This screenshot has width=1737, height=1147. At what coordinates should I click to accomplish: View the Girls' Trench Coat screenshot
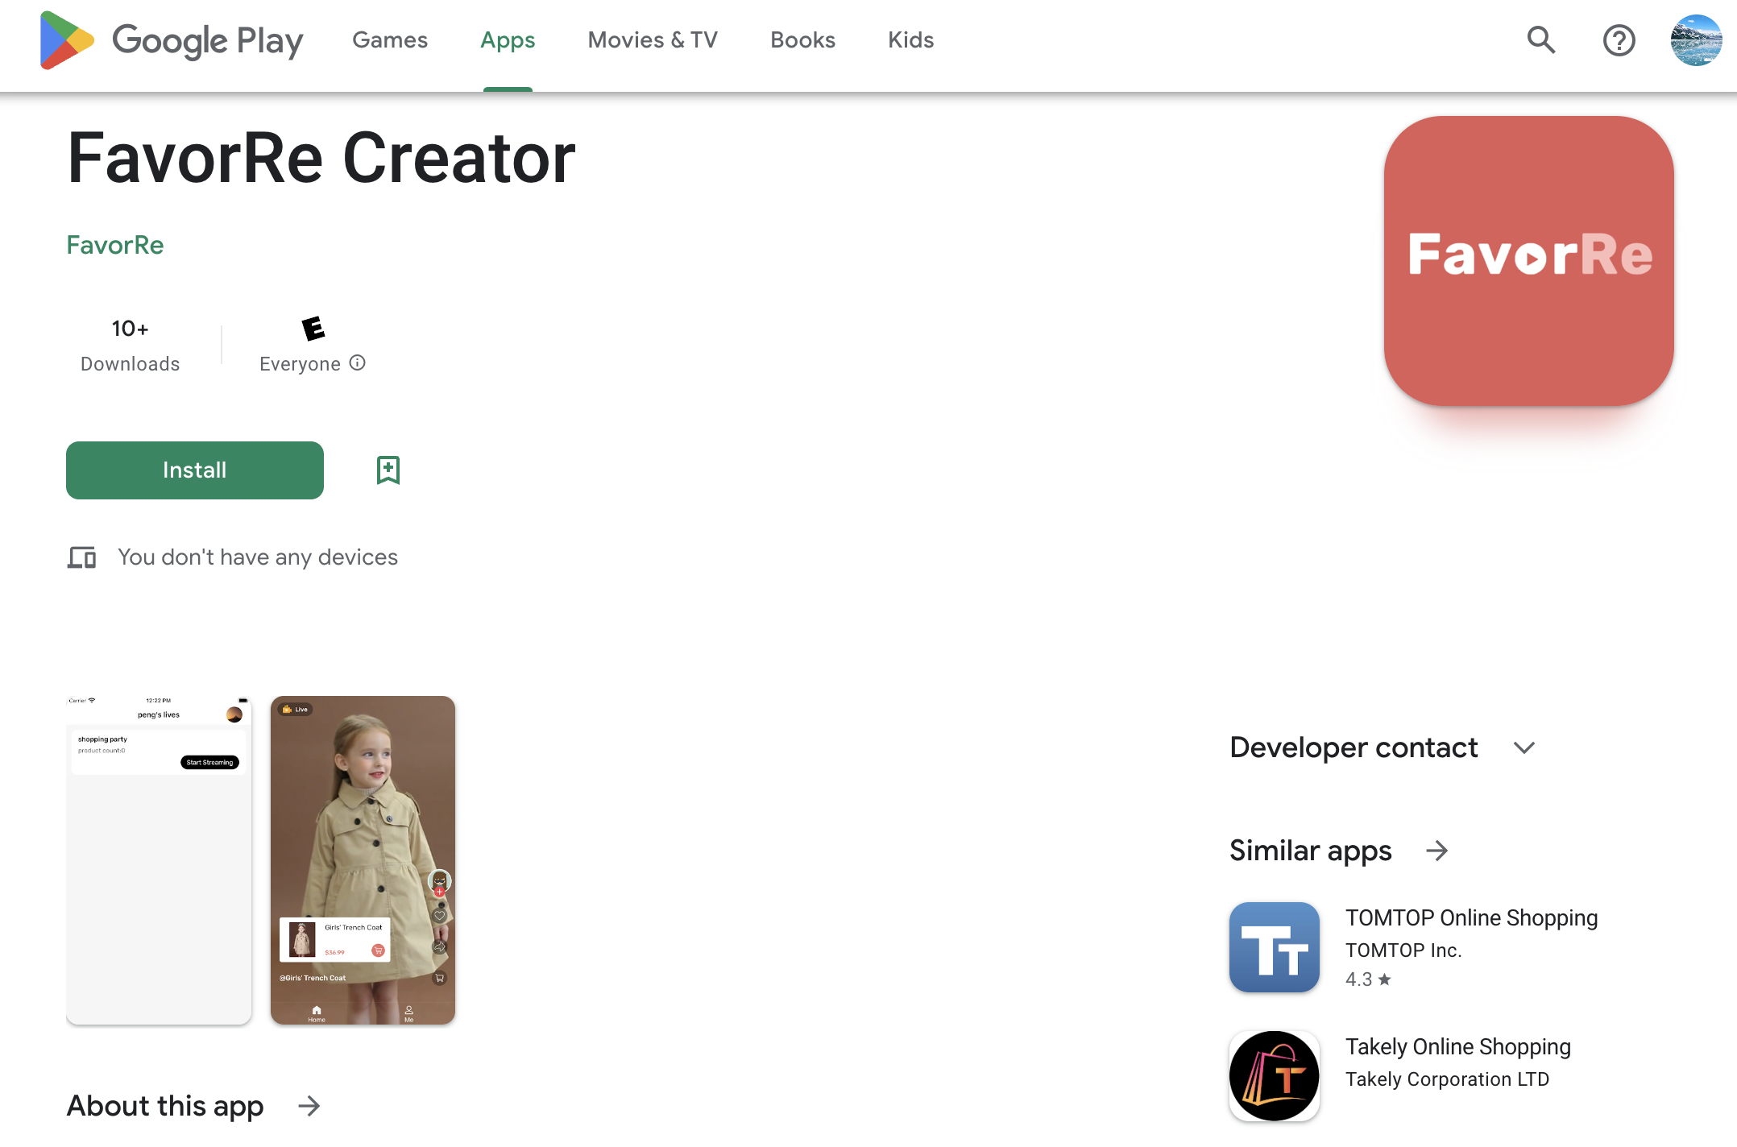pyautogui.click(x=363, y=860)
